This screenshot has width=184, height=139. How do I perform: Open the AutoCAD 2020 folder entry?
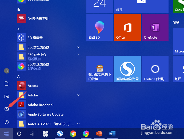pos(49,124)
